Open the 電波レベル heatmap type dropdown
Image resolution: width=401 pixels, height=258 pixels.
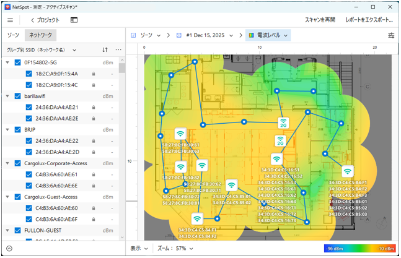pos(268,36)
